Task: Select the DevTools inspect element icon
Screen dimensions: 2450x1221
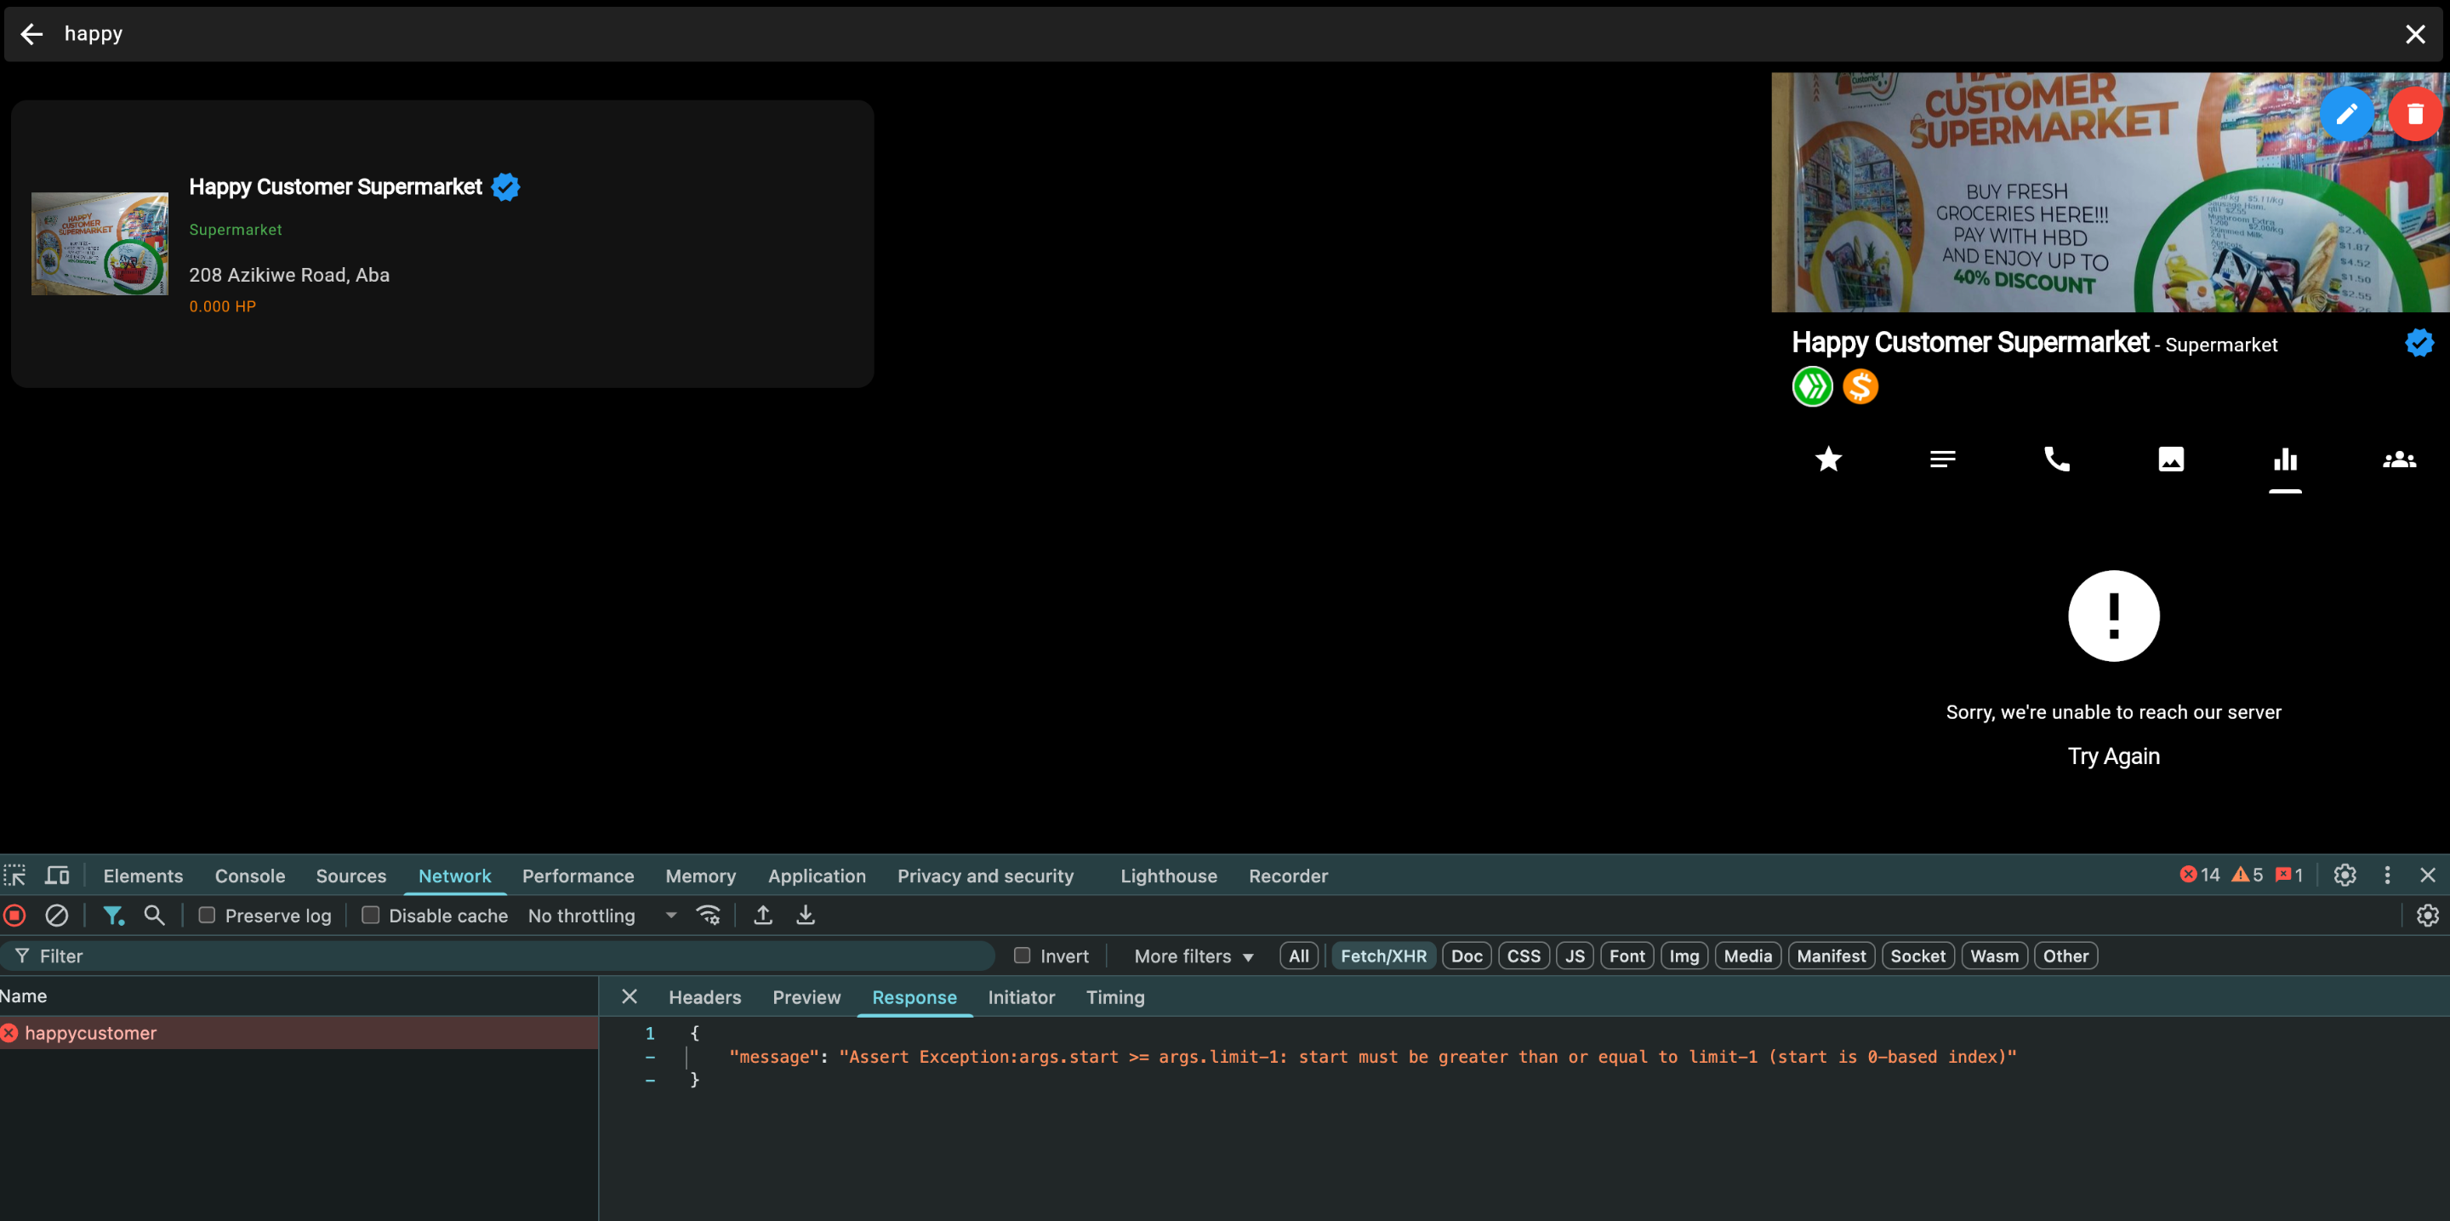Action: [15, 876]
